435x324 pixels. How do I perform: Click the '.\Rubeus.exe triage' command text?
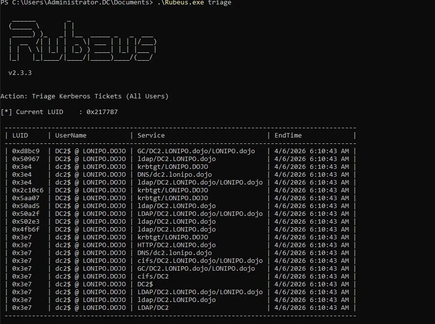[194, 2]
